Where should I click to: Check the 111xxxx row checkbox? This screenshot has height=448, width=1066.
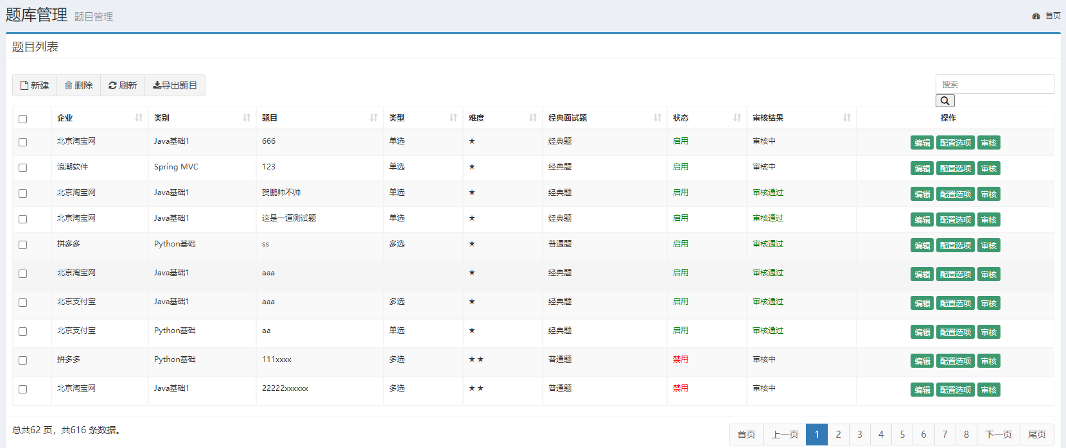click(23, 360)
